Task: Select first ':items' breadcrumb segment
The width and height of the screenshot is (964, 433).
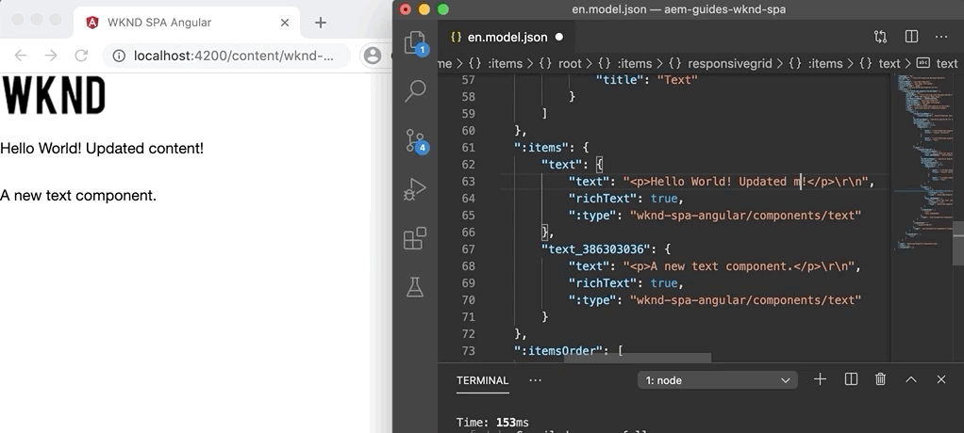Action: pos(506,63)
